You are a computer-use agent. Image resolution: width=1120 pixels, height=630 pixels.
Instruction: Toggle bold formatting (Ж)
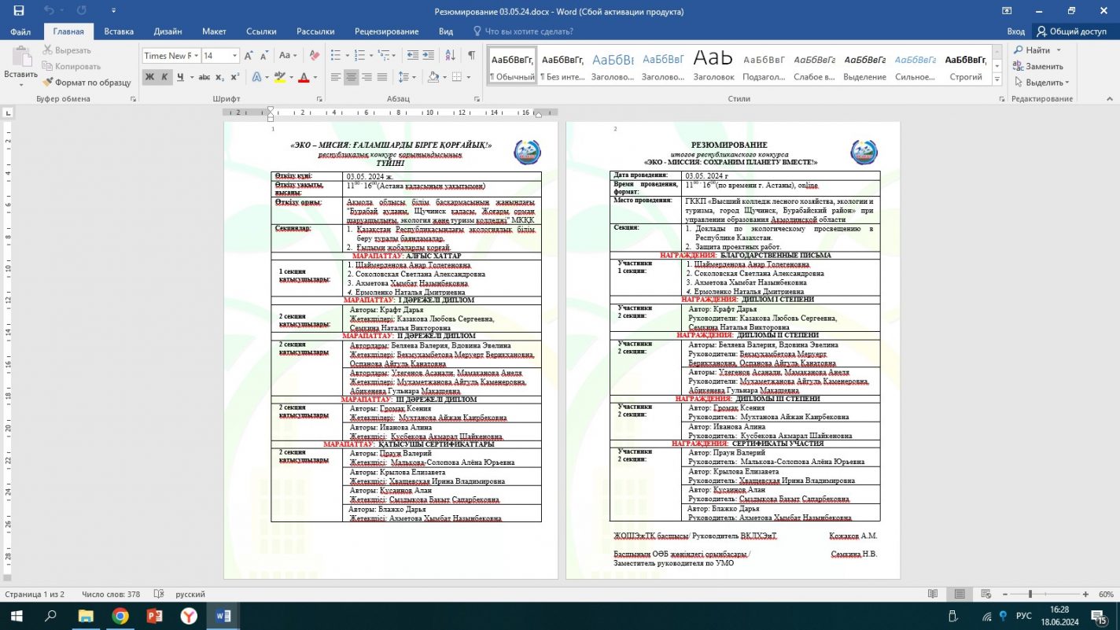[x=149, y=77]
